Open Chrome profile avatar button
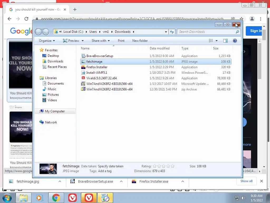 pos(252,19)
